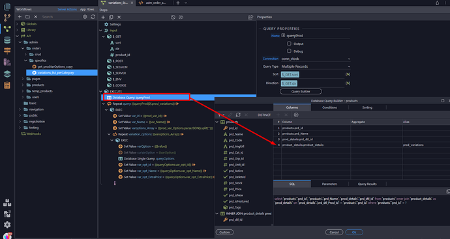This screenshot has width=450, height=239.
Task: Open the teal stacked-layers sidebar icon
Action: pyautogui.click(x=7, y=74)
